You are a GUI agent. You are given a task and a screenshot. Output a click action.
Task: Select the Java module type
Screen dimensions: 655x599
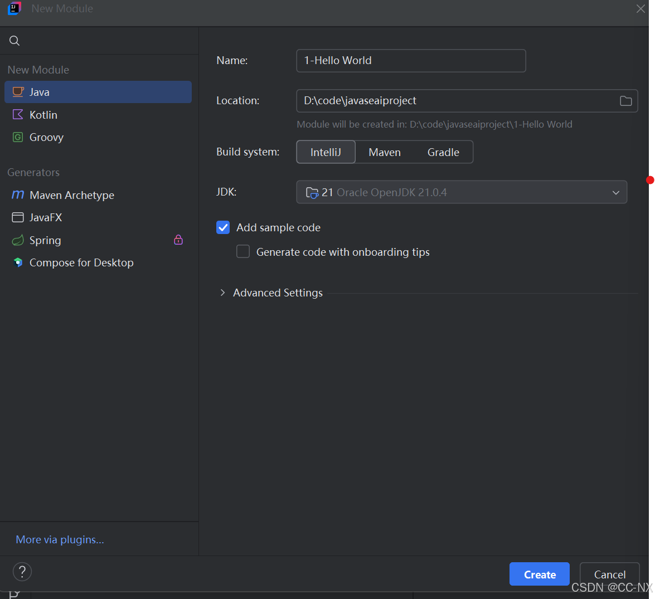pos(98,92)
